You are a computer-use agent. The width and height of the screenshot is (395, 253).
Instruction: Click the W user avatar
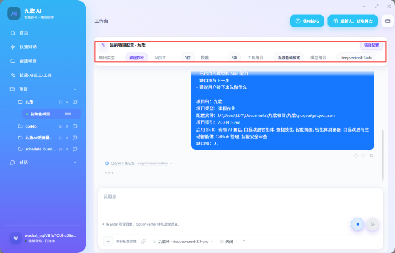click(16, 238)
